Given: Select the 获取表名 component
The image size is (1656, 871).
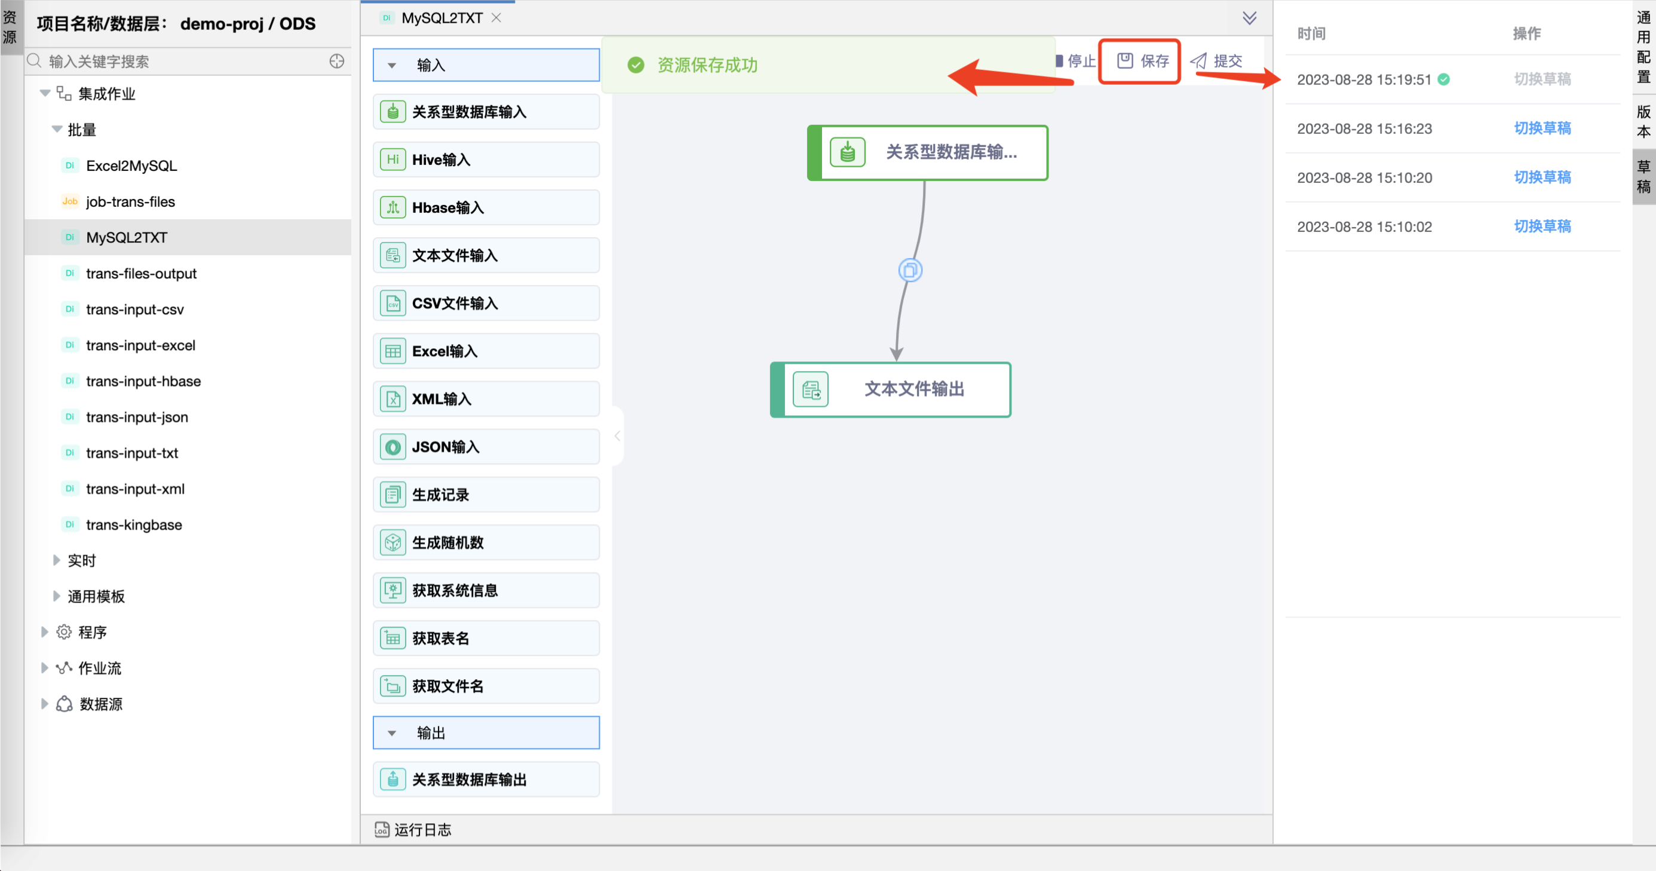Looking at the screenshot, I should point(486,637).
